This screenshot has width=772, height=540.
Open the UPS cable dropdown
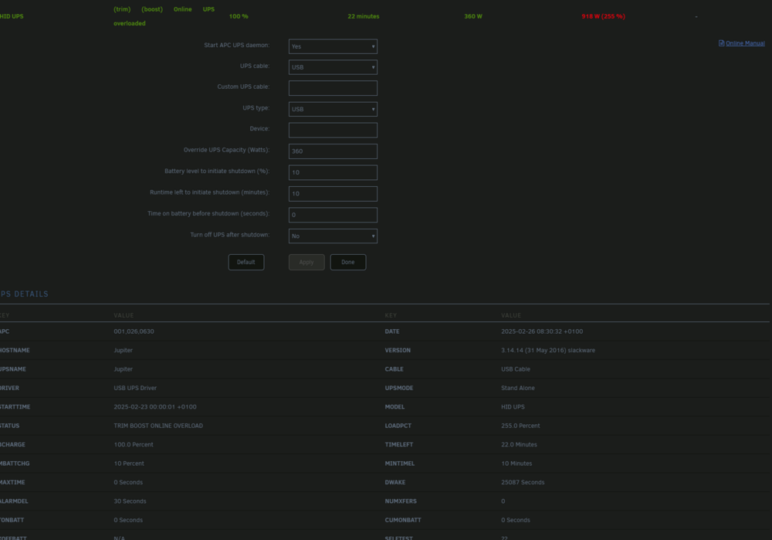(x=333, y=67)
